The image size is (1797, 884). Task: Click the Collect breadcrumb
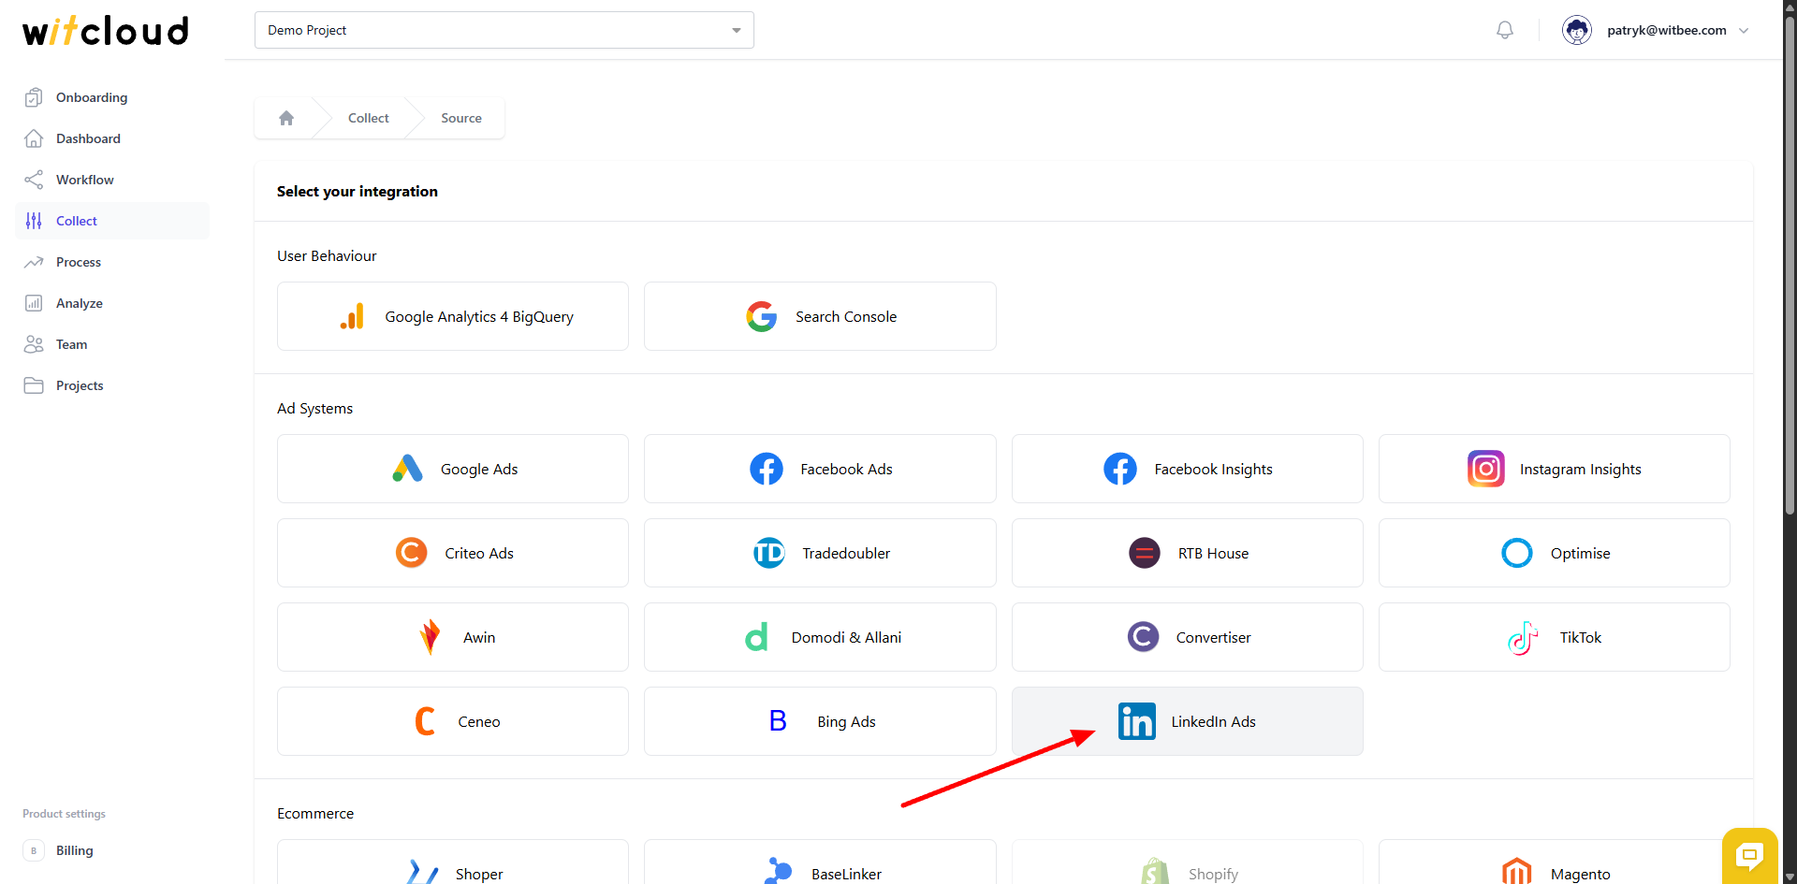369,118
